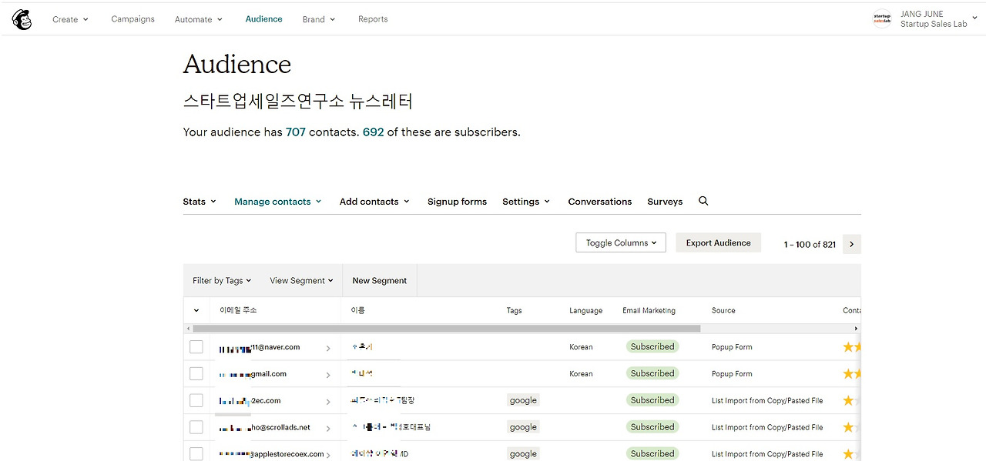Image resolution: width=986 pixels, height=461 pixels.
Task: Click the Export Audience button
Action: pos(718,242)
